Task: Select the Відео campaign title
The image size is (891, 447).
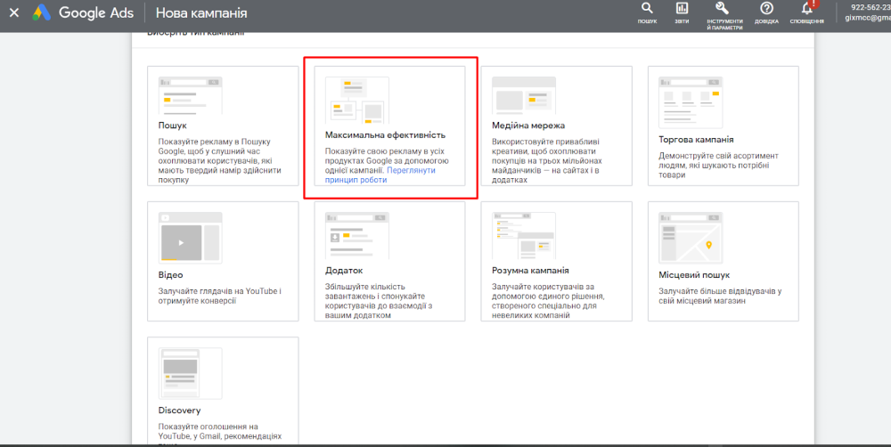Action: [x=170, y=275]
